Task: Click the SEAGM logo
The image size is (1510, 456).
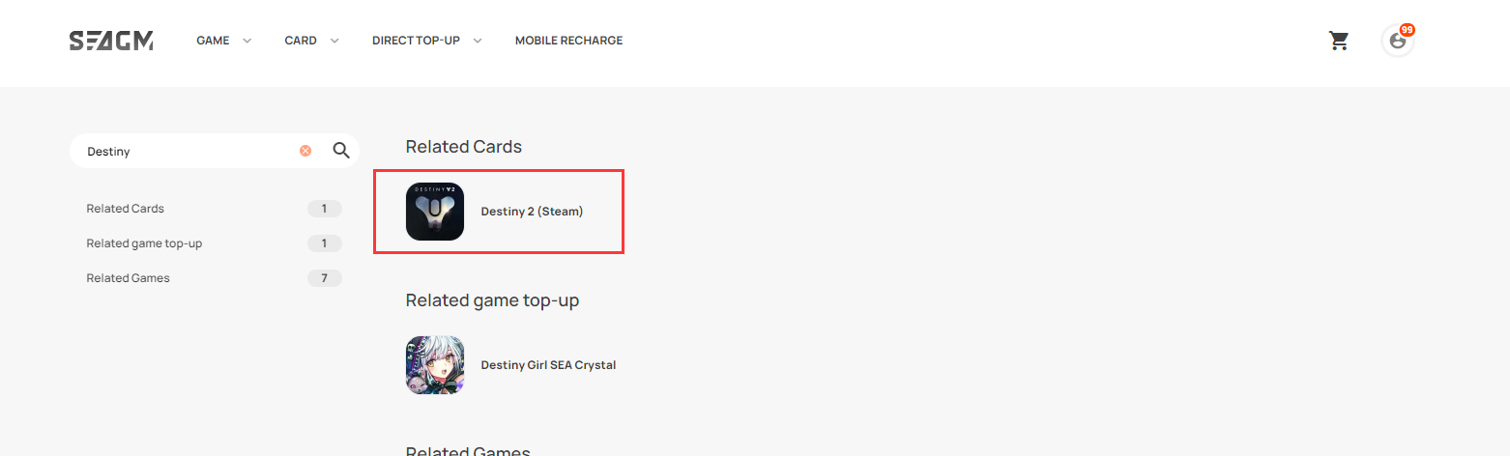Action: 111,41
